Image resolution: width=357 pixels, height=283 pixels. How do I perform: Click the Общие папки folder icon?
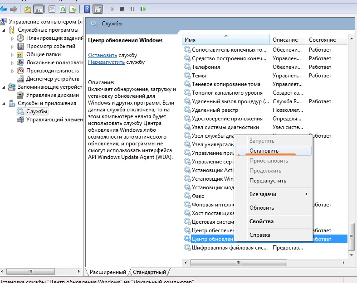pyautogui.click(x=20, y=54)
